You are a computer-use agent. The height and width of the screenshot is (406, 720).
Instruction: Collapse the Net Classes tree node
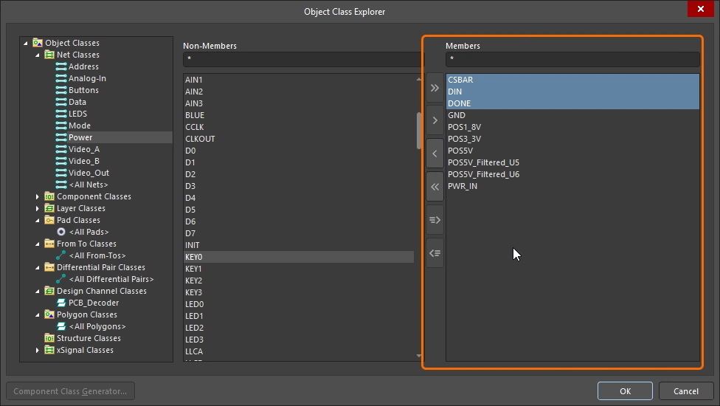click(x=38, y=55)
